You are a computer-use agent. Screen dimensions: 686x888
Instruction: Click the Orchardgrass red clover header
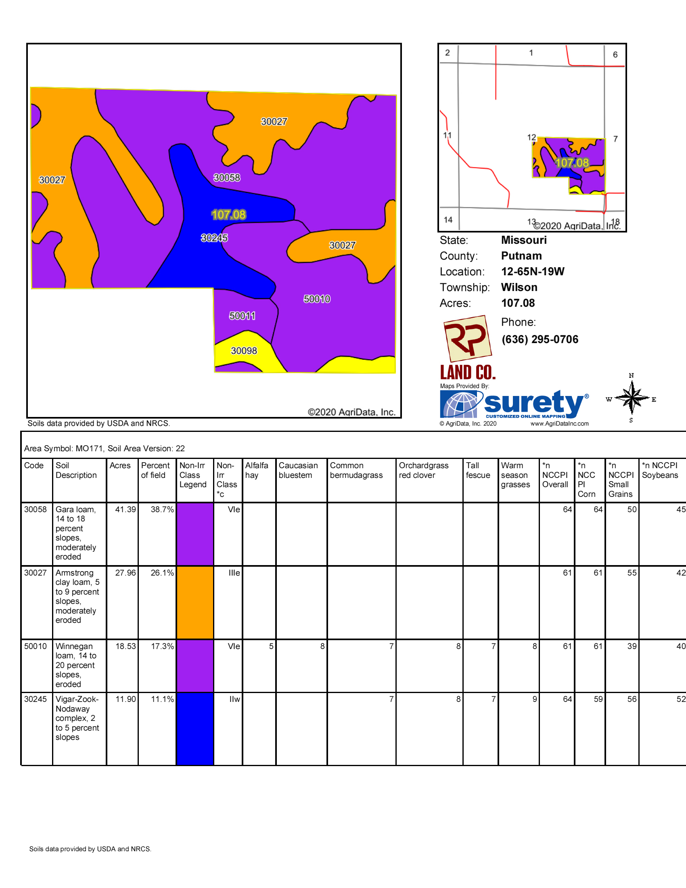(x=423, y=470)
